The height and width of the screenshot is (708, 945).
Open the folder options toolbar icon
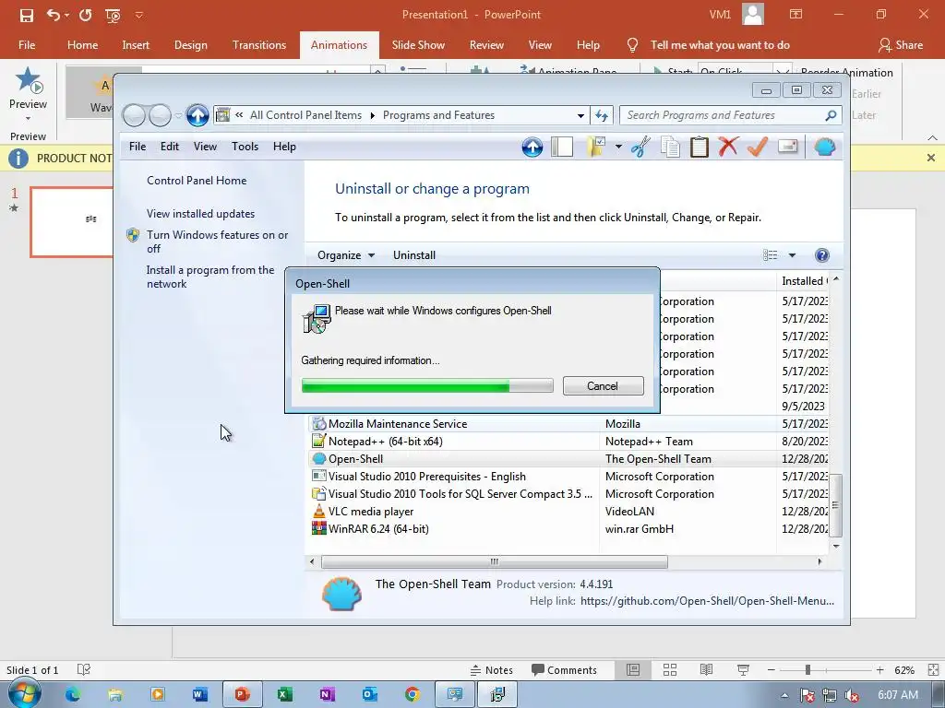point(596,147)
